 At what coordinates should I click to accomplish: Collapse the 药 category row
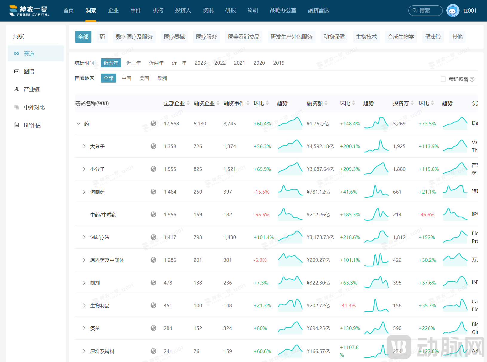[78, 123]
